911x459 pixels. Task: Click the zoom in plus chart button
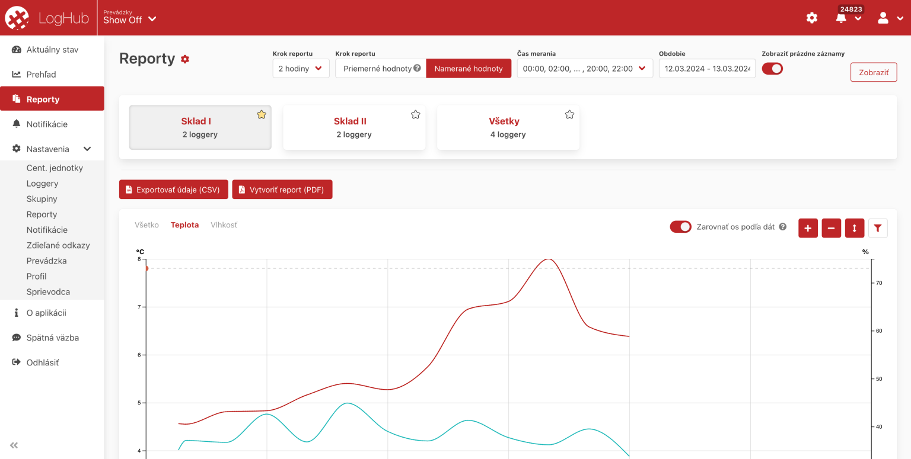808,228
